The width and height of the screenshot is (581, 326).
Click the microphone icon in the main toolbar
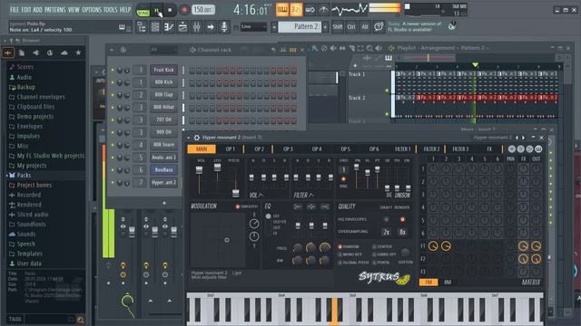click(x=224, y=27)
